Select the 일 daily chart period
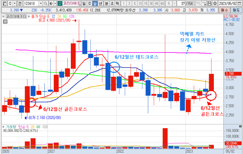The image size is (243, 154). pyautogui.click(x=84, y=3)
